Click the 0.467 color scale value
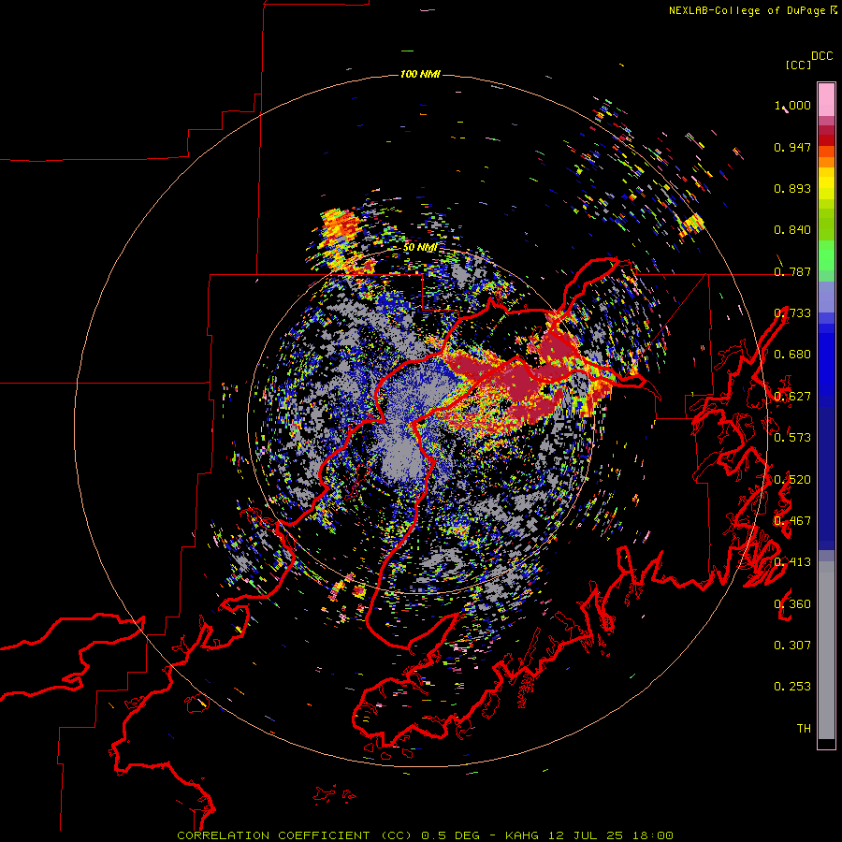 [x=792, y=521]
